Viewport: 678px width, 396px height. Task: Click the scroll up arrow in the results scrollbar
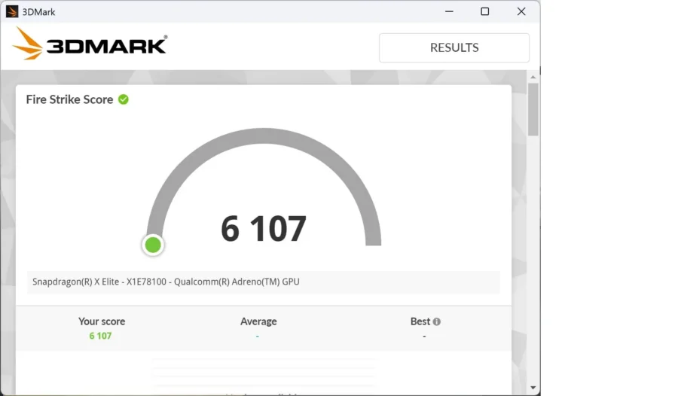pyautogui.click(x=533, y=77)
